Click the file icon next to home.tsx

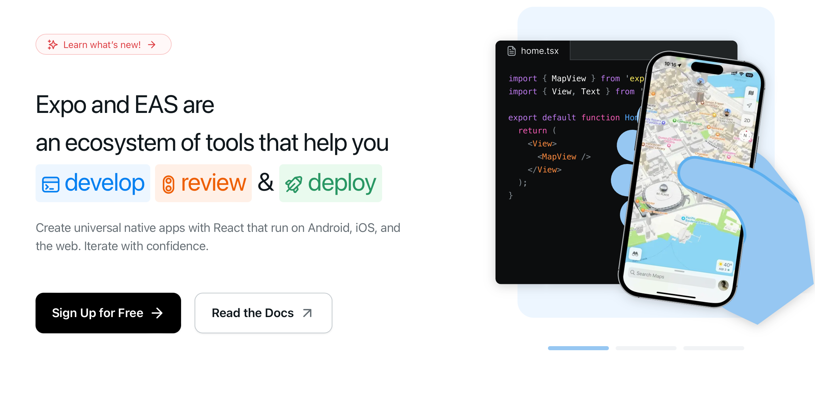point(511,51)
